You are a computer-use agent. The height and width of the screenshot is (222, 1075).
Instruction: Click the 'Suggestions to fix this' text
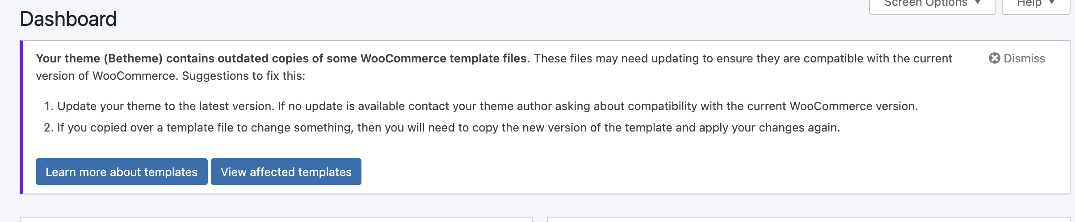[x=244, y=76]
